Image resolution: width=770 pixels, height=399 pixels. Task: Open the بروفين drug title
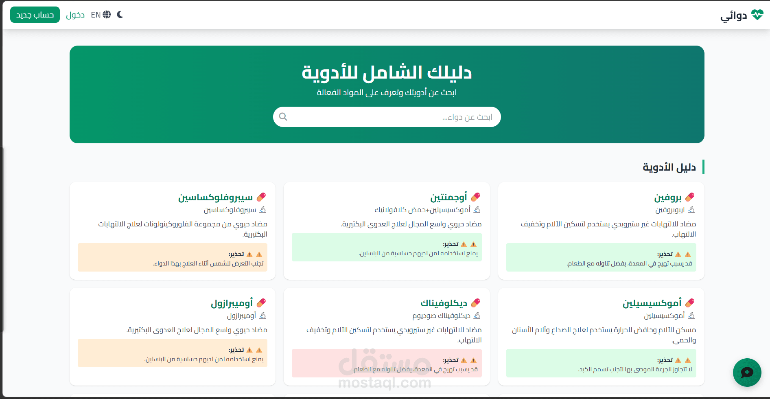tap(668, 197)
